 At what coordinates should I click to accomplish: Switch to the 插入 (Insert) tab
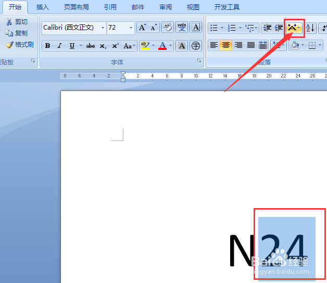[43, 7]
